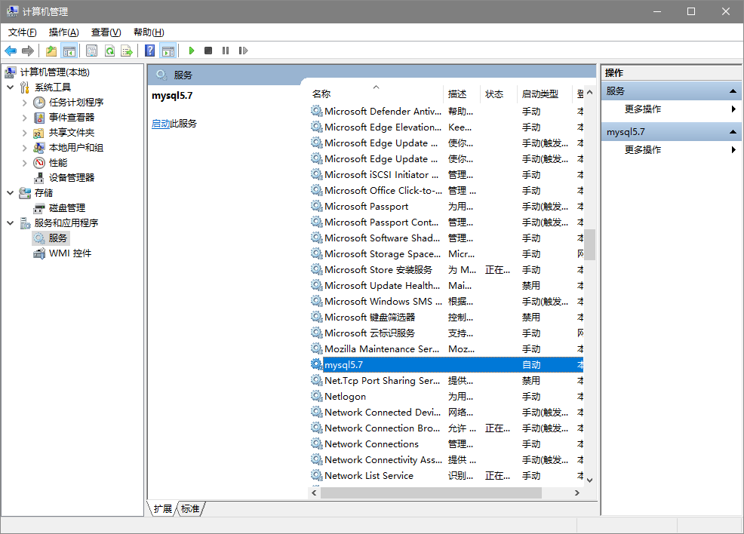Viewport: 744px width, 534px height.
Task: Click the 共享文件夹 icon in tree
Action: pyautogui.click(x=39, y=133)
